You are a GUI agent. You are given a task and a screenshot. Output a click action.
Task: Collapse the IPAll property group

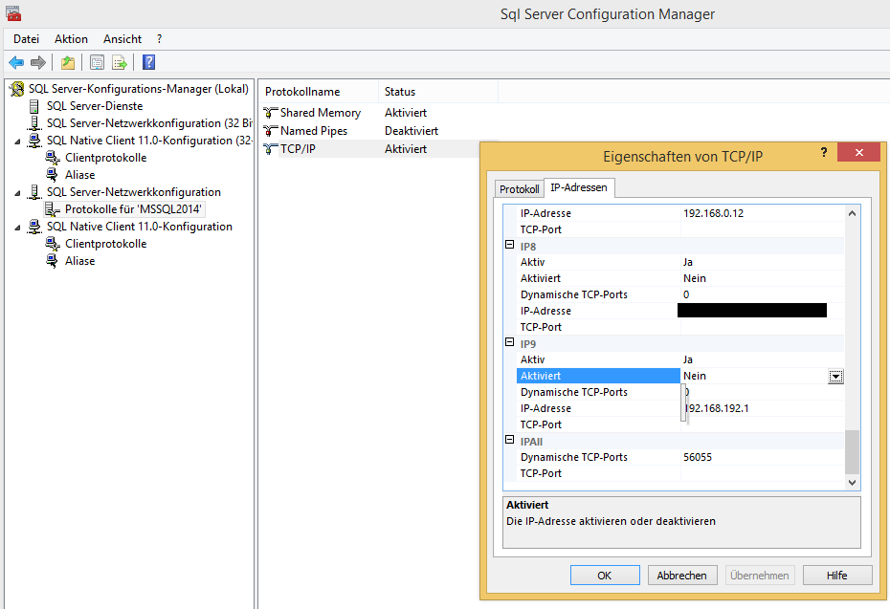pos(510,440)
